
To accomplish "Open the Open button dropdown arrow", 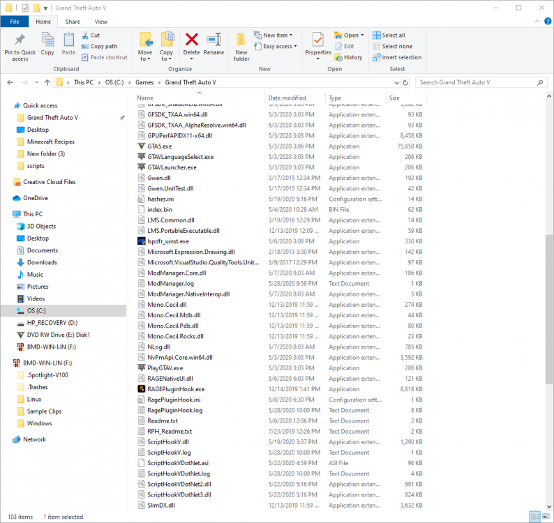I will [x=362, y=36].
